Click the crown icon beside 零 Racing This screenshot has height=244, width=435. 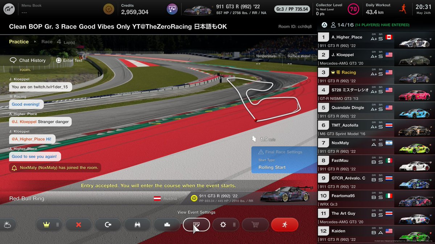(x=333, y=72)
